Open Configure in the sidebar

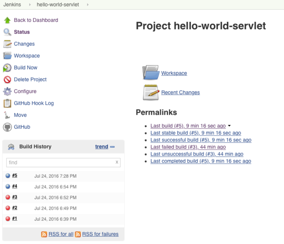pyautogui.click(x=25, y=92)
